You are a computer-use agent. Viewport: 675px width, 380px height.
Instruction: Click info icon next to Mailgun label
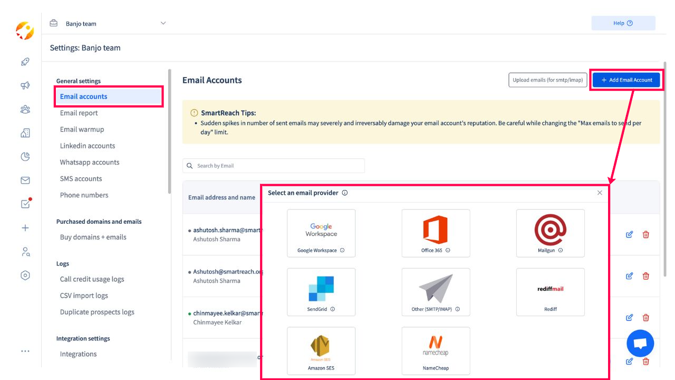(561, 251)
